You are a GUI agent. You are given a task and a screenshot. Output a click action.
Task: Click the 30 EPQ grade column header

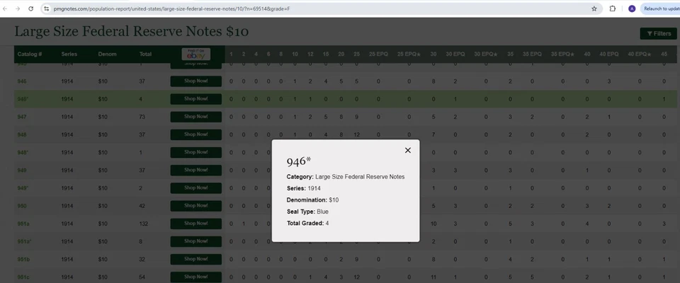[455, 54]
